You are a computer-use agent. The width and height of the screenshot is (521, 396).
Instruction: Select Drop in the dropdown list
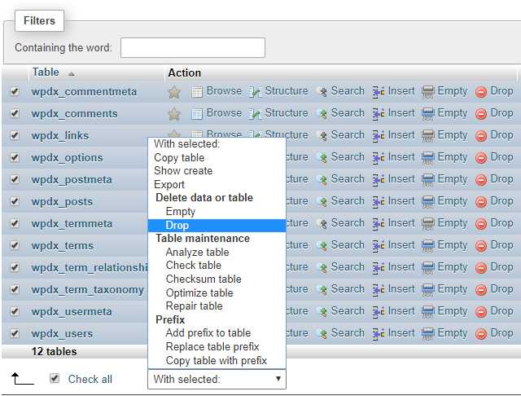point(177,225)
